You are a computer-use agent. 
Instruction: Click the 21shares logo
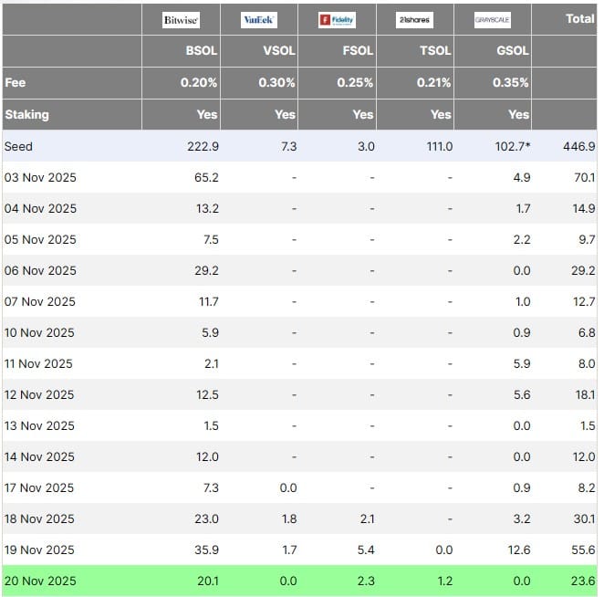(x=415, y=20)
